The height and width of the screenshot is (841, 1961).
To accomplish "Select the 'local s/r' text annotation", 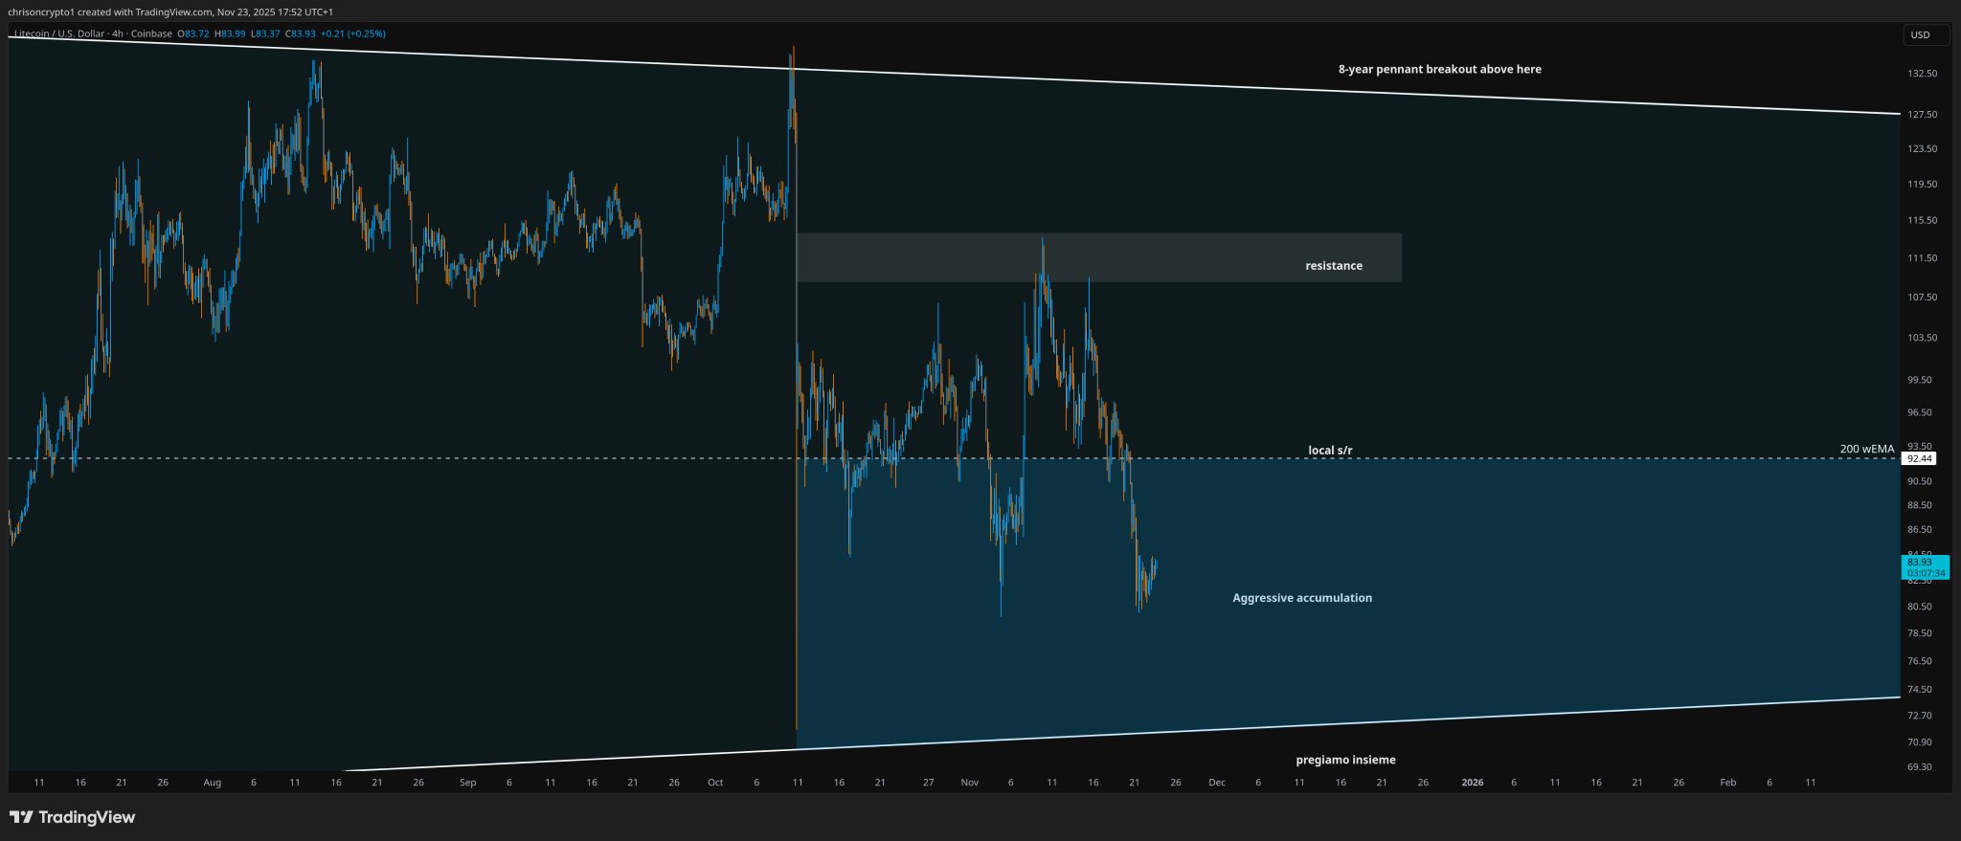I will coord(1330,450).
